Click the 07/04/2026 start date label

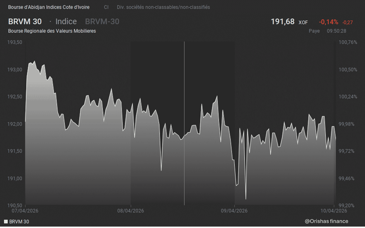tap(25, 211)
